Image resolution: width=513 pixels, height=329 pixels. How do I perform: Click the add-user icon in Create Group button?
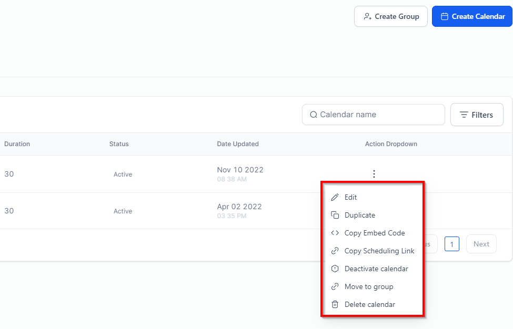point(367,16)
